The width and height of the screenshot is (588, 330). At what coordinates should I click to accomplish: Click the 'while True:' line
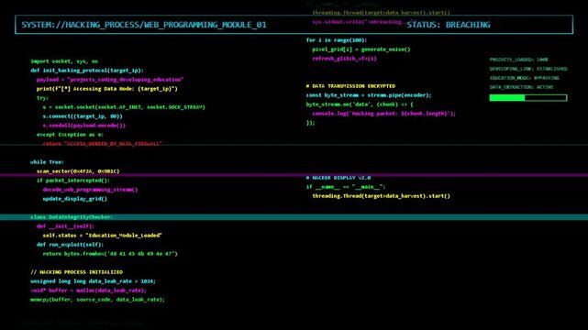(x=47, y=162)
